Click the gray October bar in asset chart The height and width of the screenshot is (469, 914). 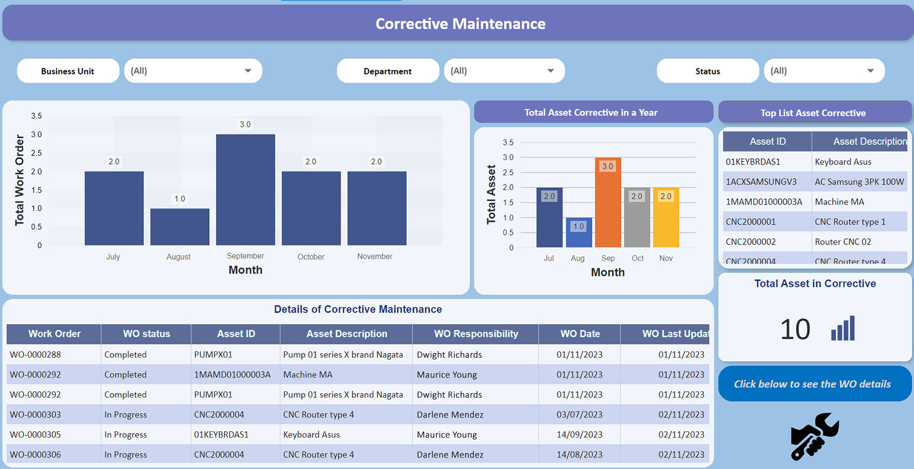click(637, 220)
